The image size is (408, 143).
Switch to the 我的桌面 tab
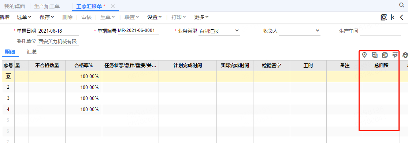15,6
